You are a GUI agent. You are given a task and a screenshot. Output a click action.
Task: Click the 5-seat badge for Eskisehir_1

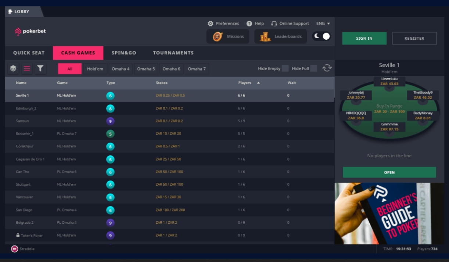click(110, 134)
